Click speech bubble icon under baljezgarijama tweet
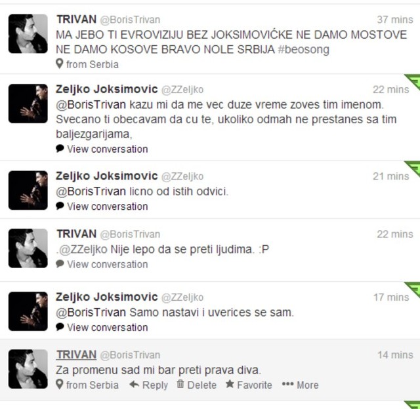420x409 pixels. pos(60,149)
